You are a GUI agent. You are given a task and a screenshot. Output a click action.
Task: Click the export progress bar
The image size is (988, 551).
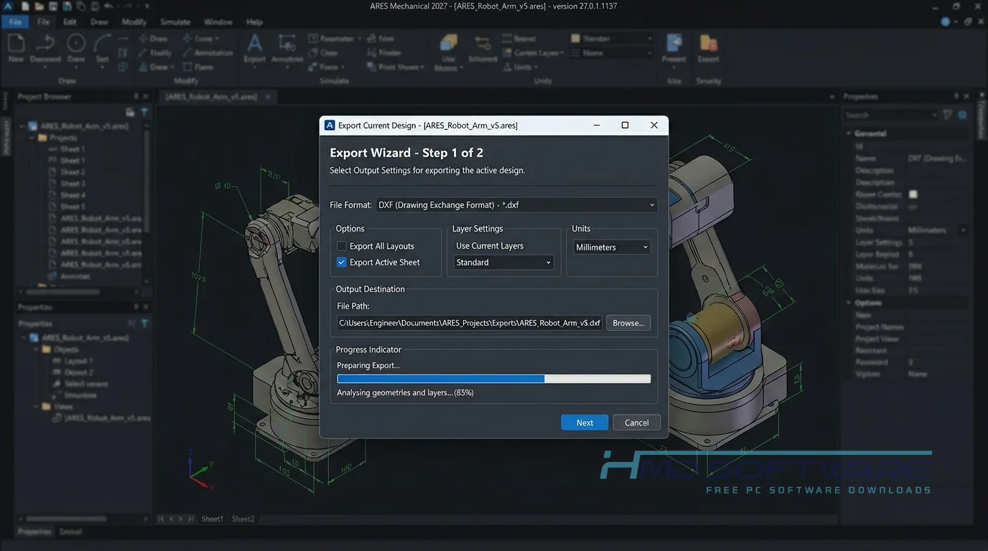494,379
